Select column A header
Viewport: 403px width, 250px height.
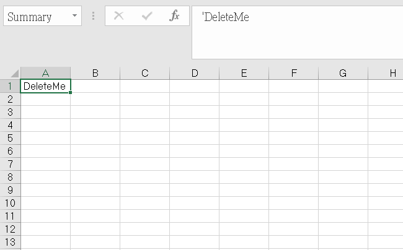point(45,73)
